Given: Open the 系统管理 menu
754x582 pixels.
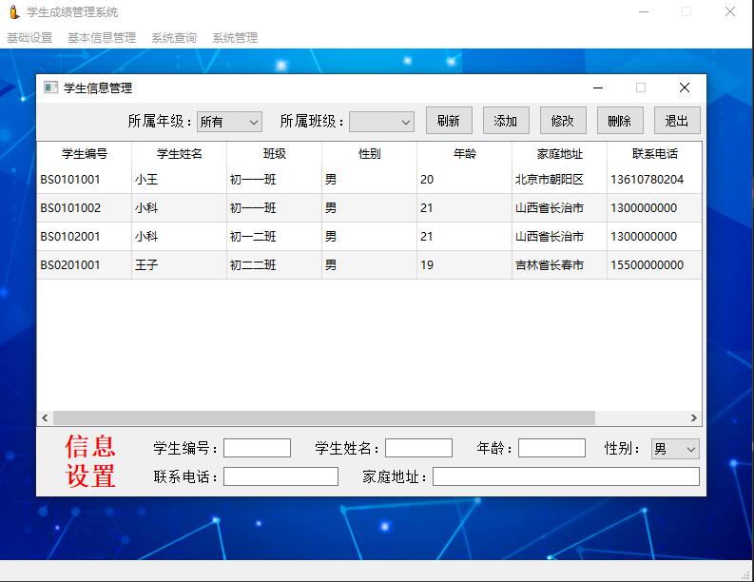Looking at the screenshot, I should coord(235,38).
